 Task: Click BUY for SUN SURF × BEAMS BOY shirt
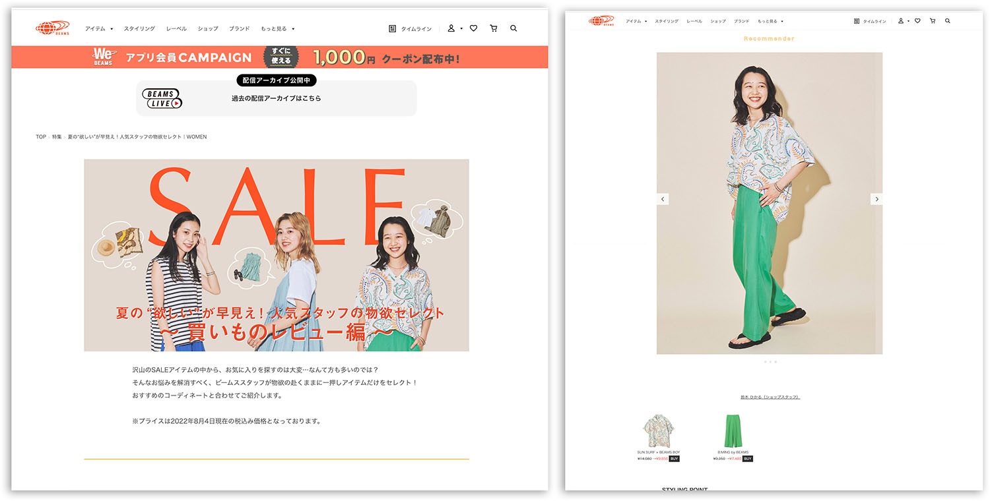(x=674, y=459)
